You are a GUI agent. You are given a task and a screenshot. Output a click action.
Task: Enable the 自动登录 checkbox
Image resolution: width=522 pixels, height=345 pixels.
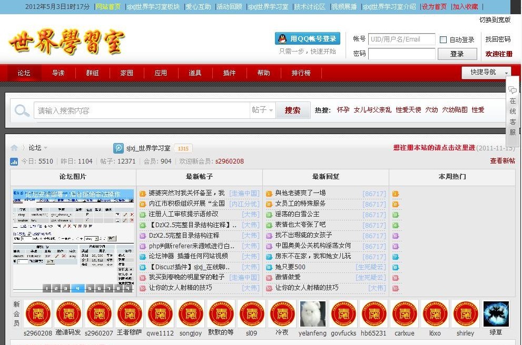[x=444, y=39]
